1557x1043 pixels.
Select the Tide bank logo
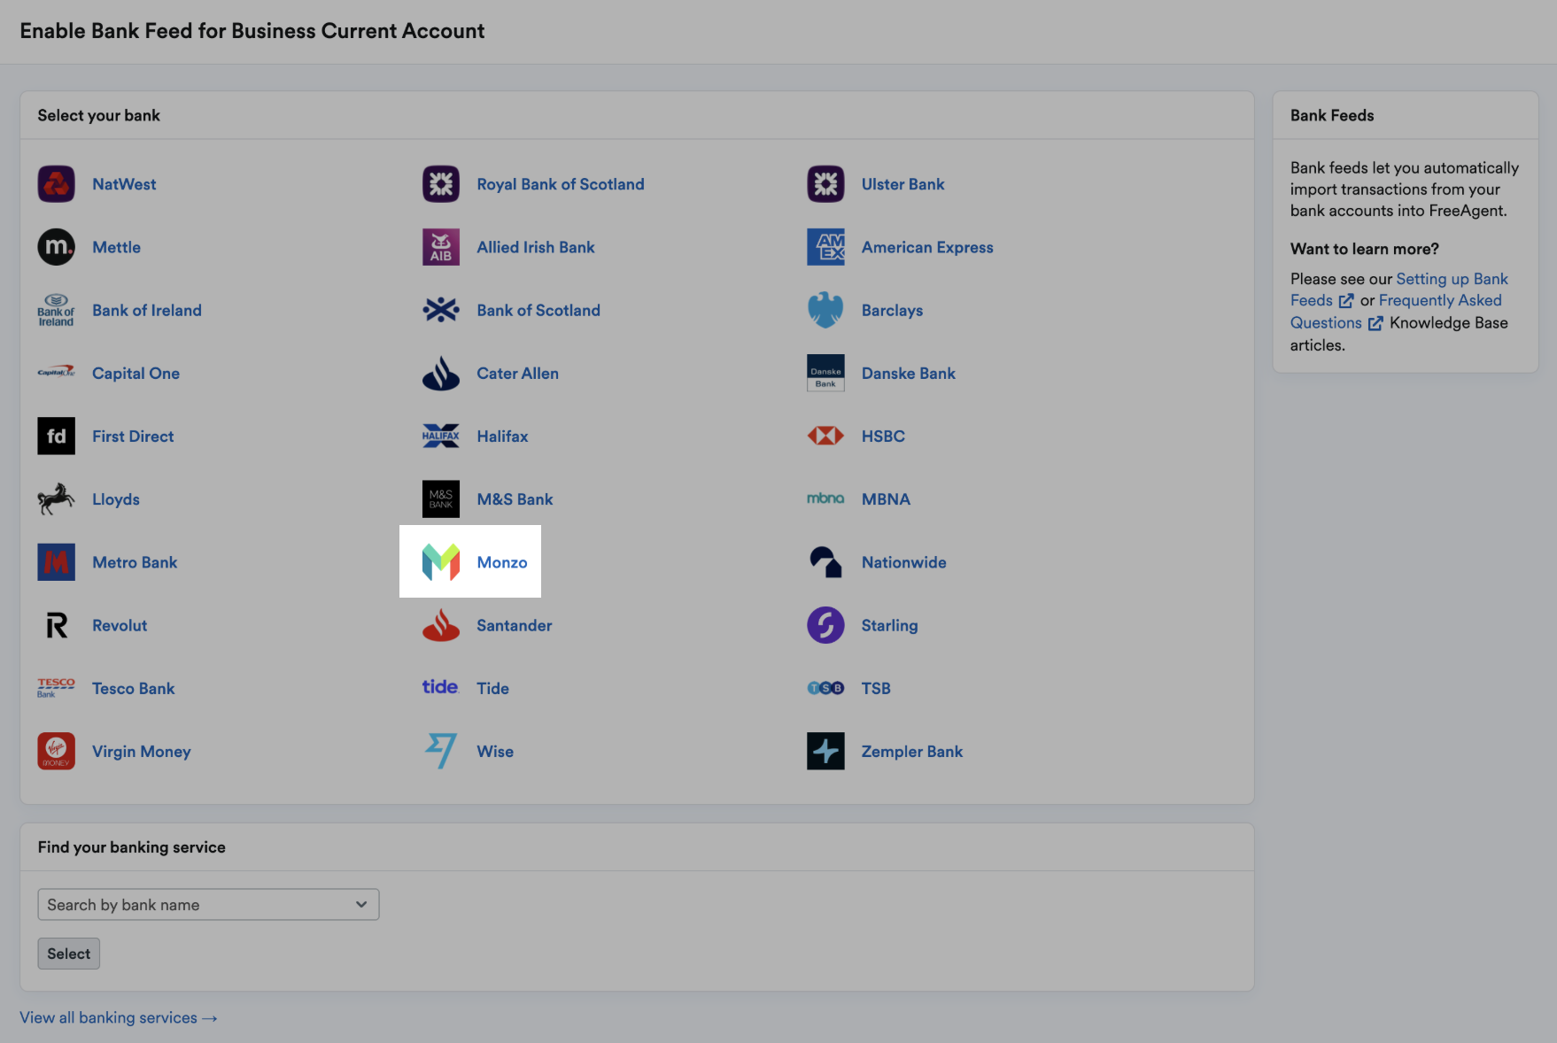click(440, 687)
